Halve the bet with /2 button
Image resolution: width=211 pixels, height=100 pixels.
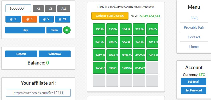click(51, 9)
